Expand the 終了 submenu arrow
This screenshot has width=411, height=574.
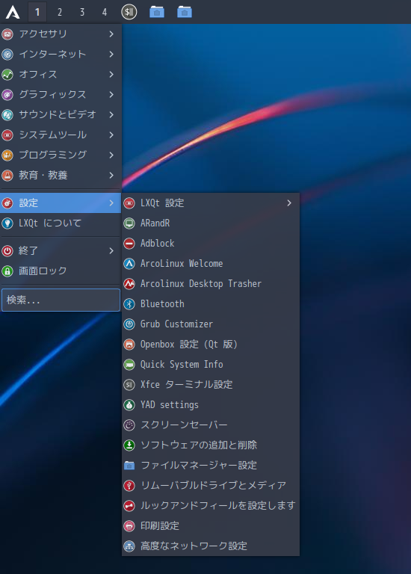111,251
